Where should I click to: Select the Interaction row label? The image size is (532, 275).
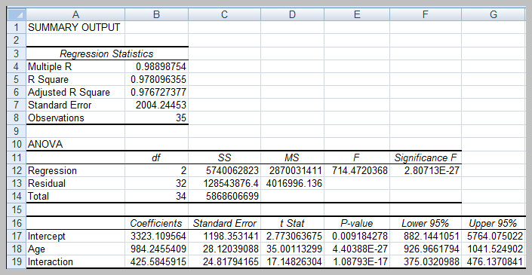(x=75, y=261)
